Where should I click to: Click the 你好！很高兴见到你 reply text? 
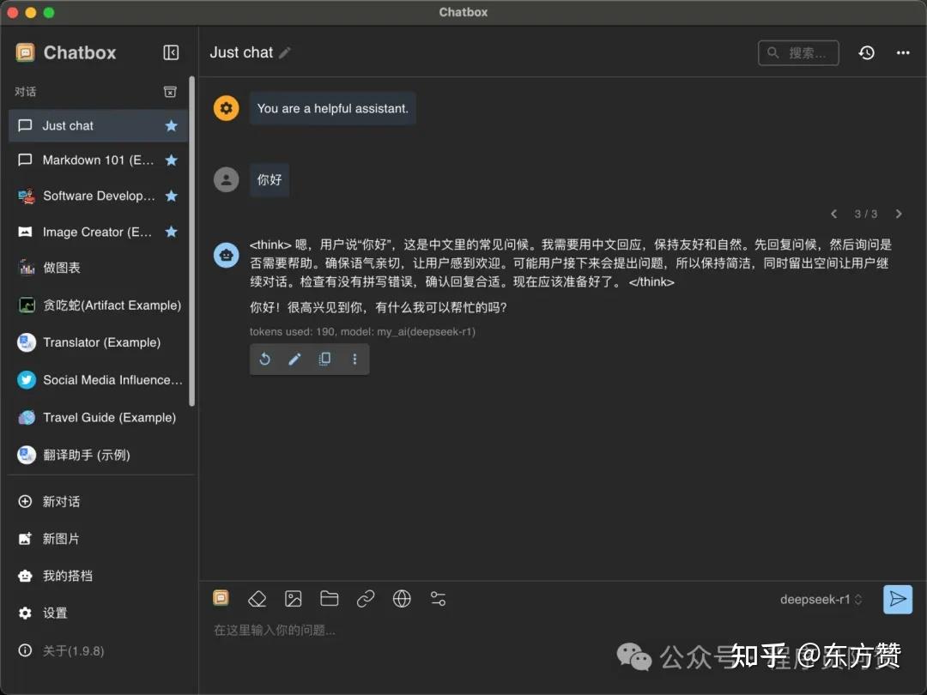tap(378, 307)
